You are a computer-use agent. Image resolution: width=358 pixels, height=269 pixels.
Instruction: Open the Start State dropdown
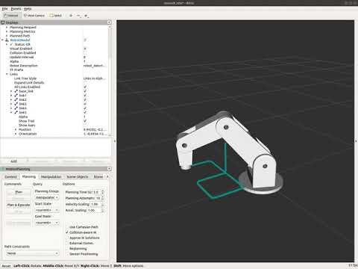click(x=47, y=210)
